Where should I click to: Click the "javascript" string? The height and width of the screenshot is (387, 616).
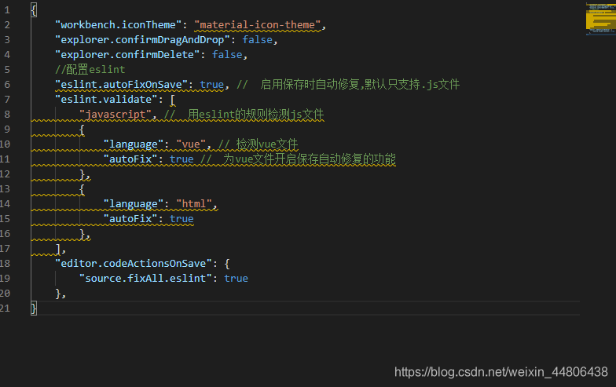(x=115, y=115)
